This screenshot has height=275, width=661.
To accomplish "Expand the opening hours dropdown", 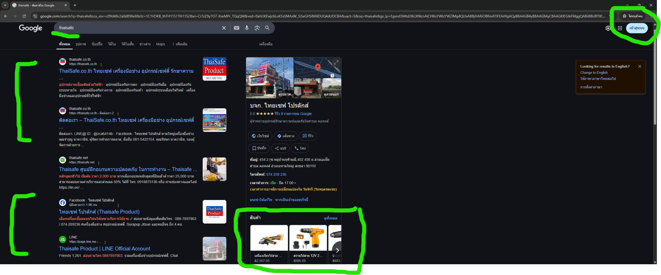I will (295, 183).
